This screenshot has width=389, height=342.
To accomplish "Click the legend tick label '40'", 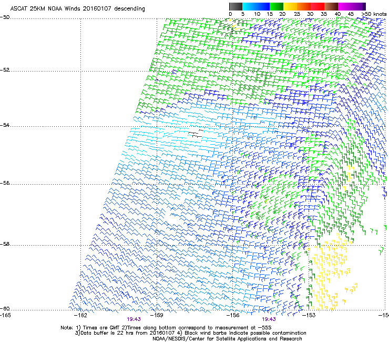I will click(x=337, y=14).
